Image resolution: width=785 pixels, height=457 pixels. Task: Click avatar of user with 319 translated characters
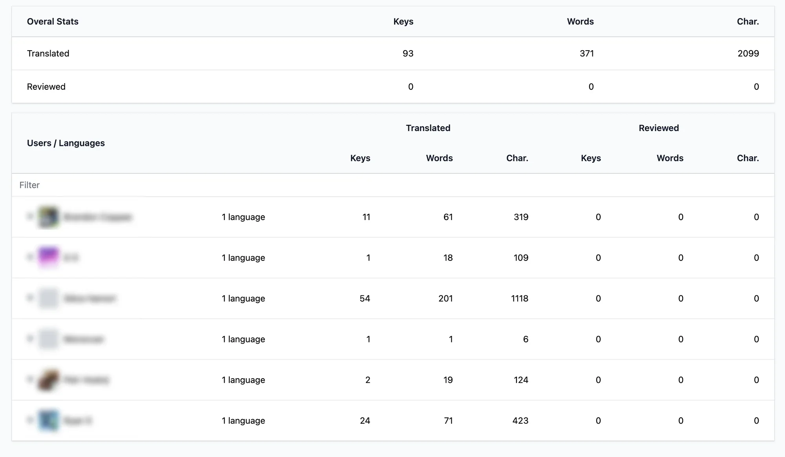click(48, 217)
